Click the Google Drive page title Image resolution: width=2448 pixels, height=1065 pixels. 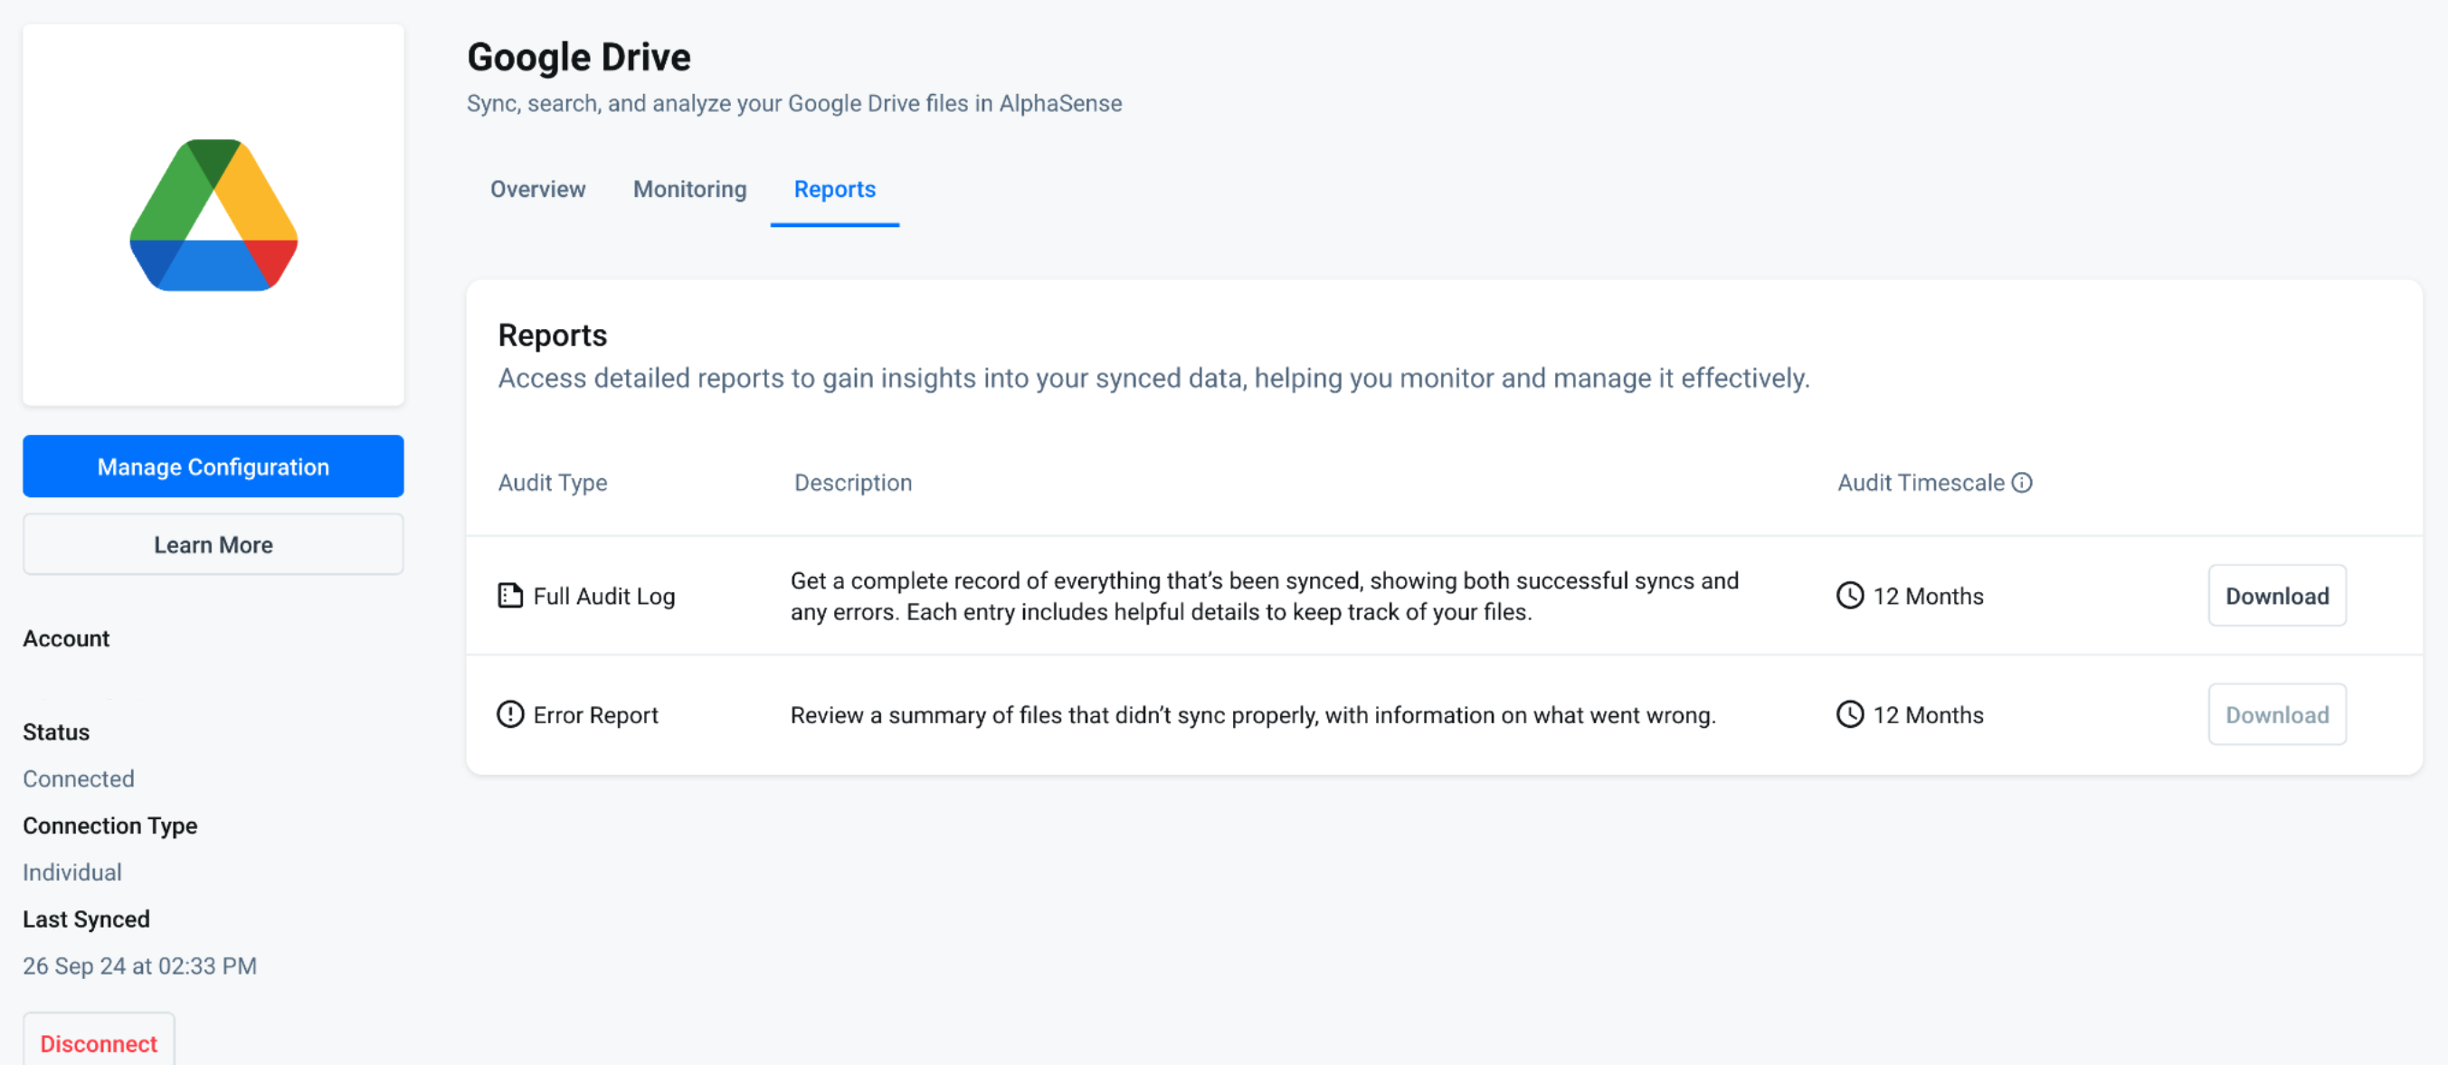point(579,57)
